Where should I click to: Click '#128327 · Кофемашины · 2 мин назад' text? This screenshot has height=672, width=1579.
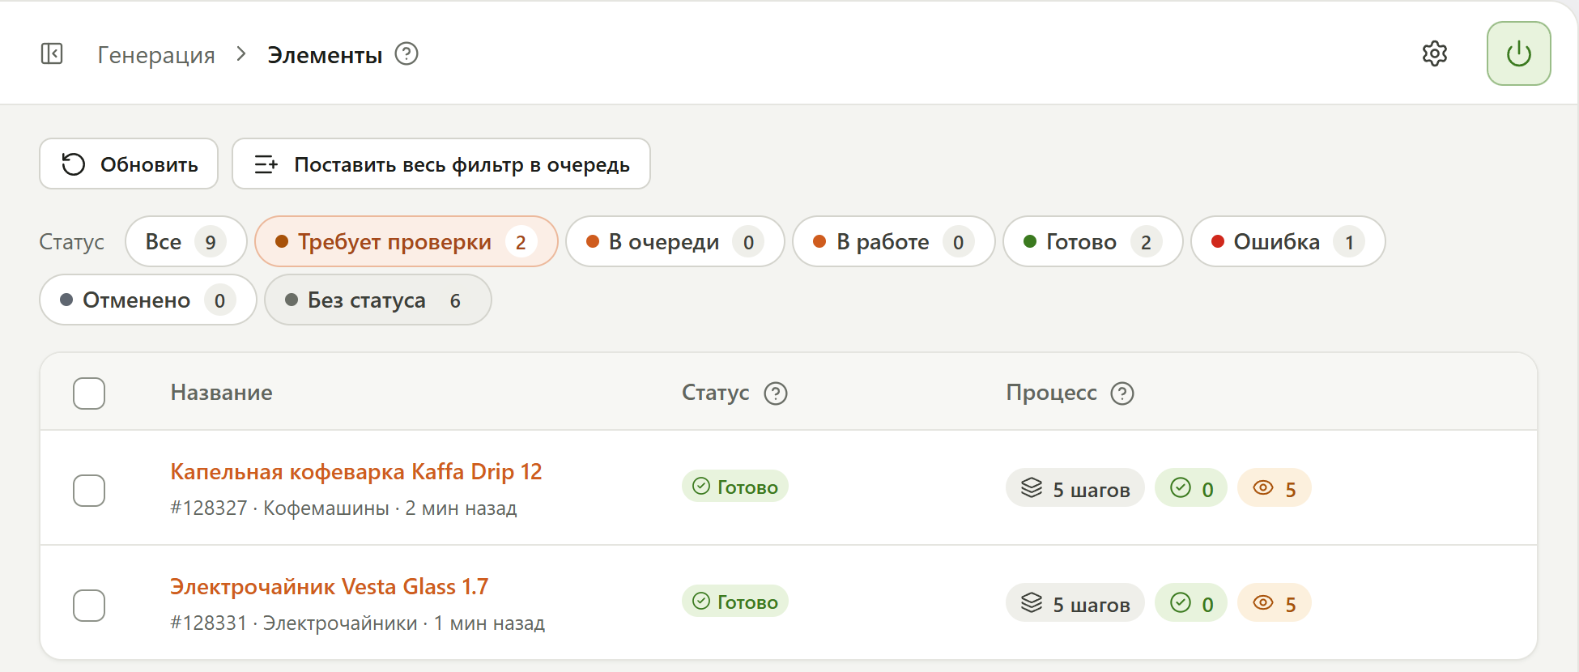[343, 508]
